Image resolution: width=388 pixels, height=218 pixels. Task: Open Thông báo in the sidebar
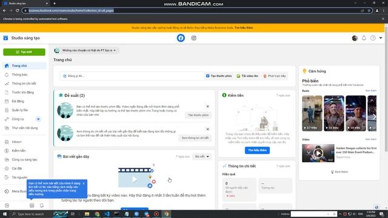click(x=24, y=74)
